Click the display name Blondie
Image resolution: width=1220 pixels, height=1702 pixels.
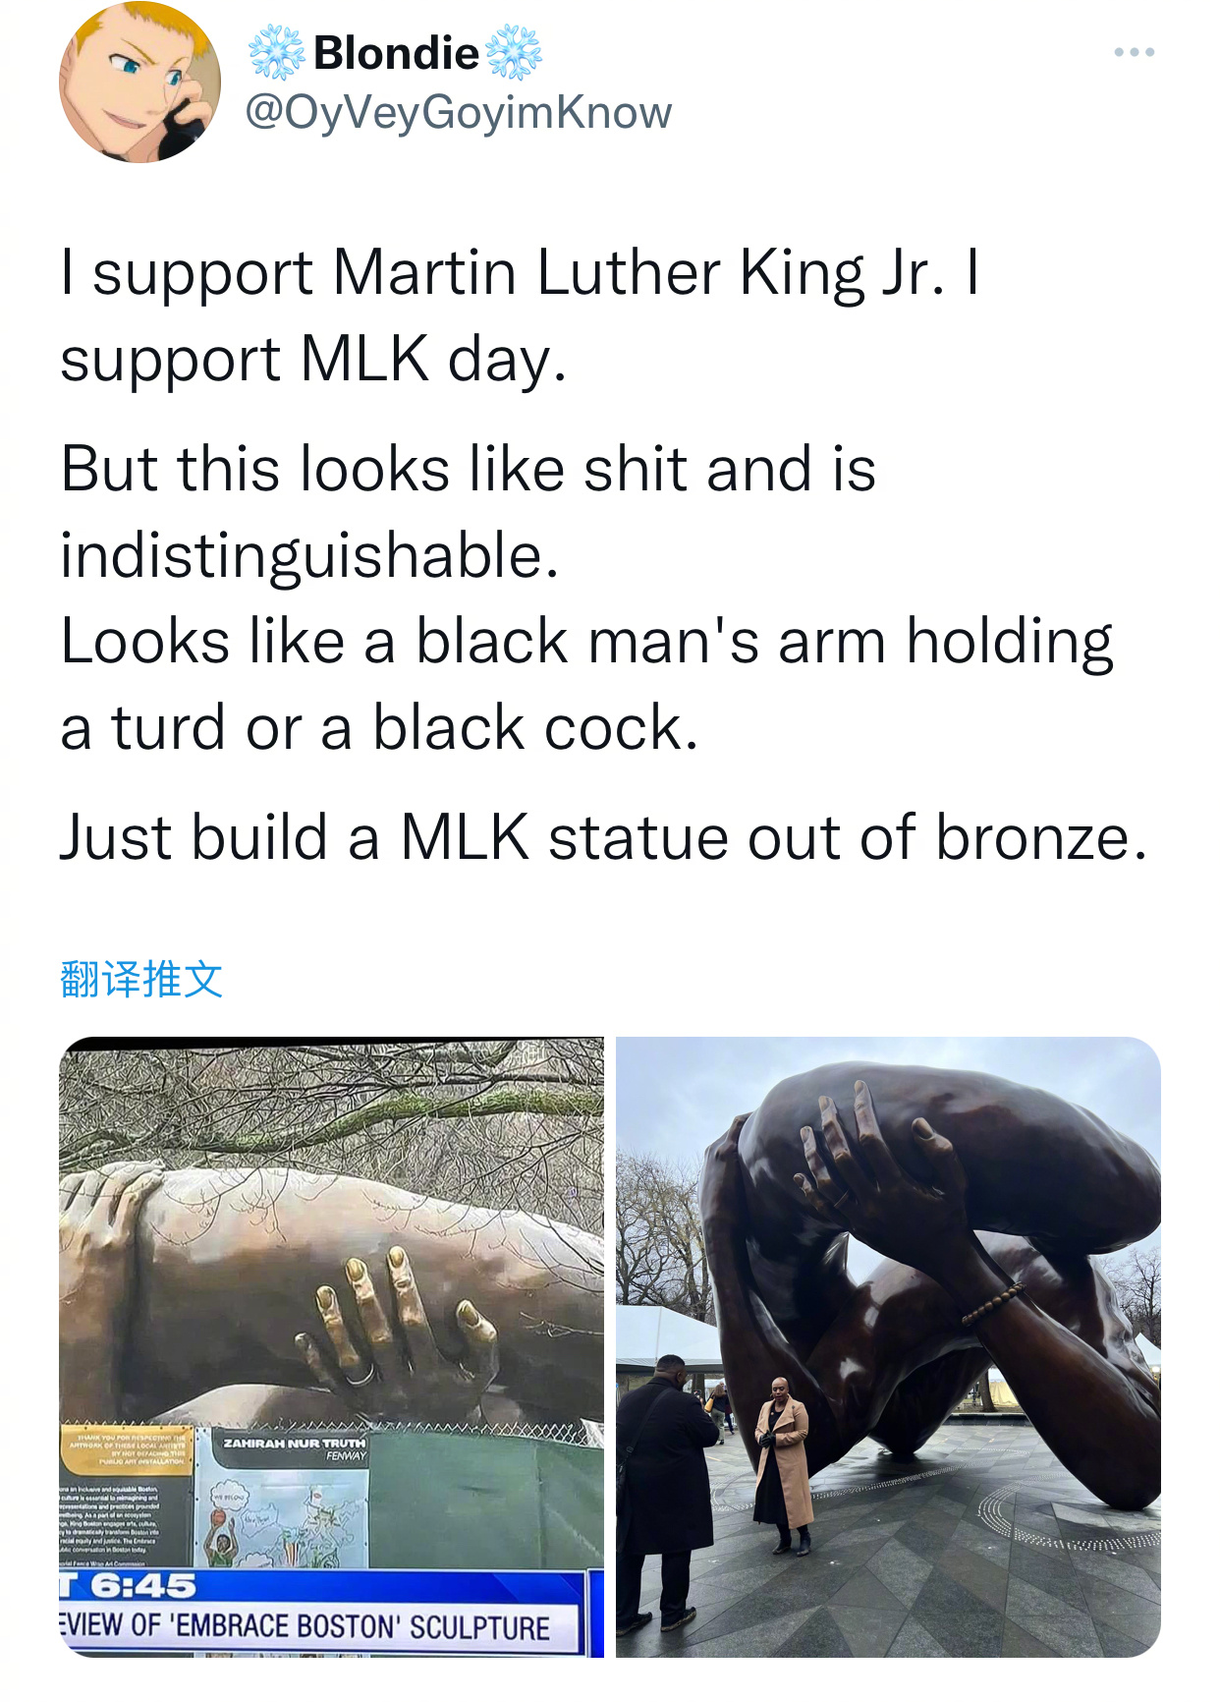[x=396, y=52]
